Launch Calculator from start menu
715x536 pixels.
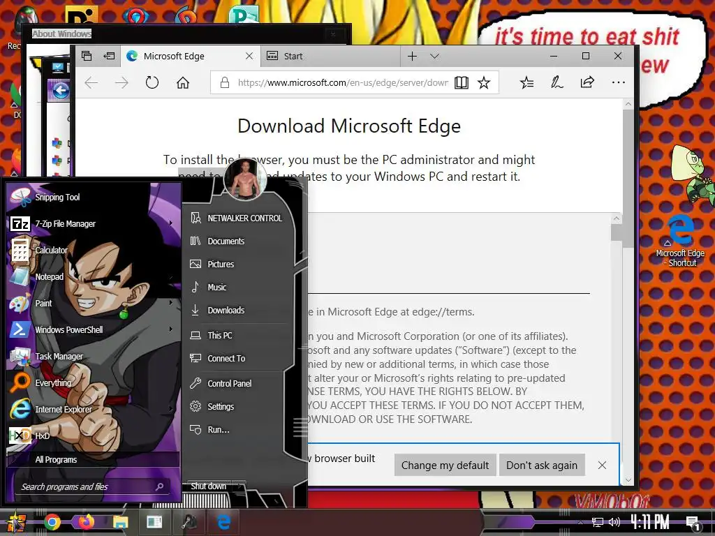point(94,250)
